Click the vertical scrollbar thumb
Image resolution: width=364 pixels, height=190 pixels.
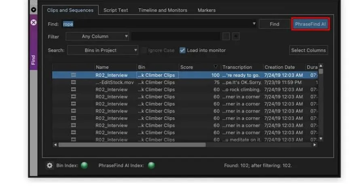pos(321,71)
